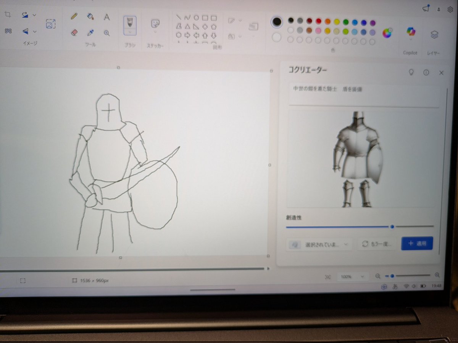458x343 pixels.
Task: Open the line size selector
Action: point(253,27)
